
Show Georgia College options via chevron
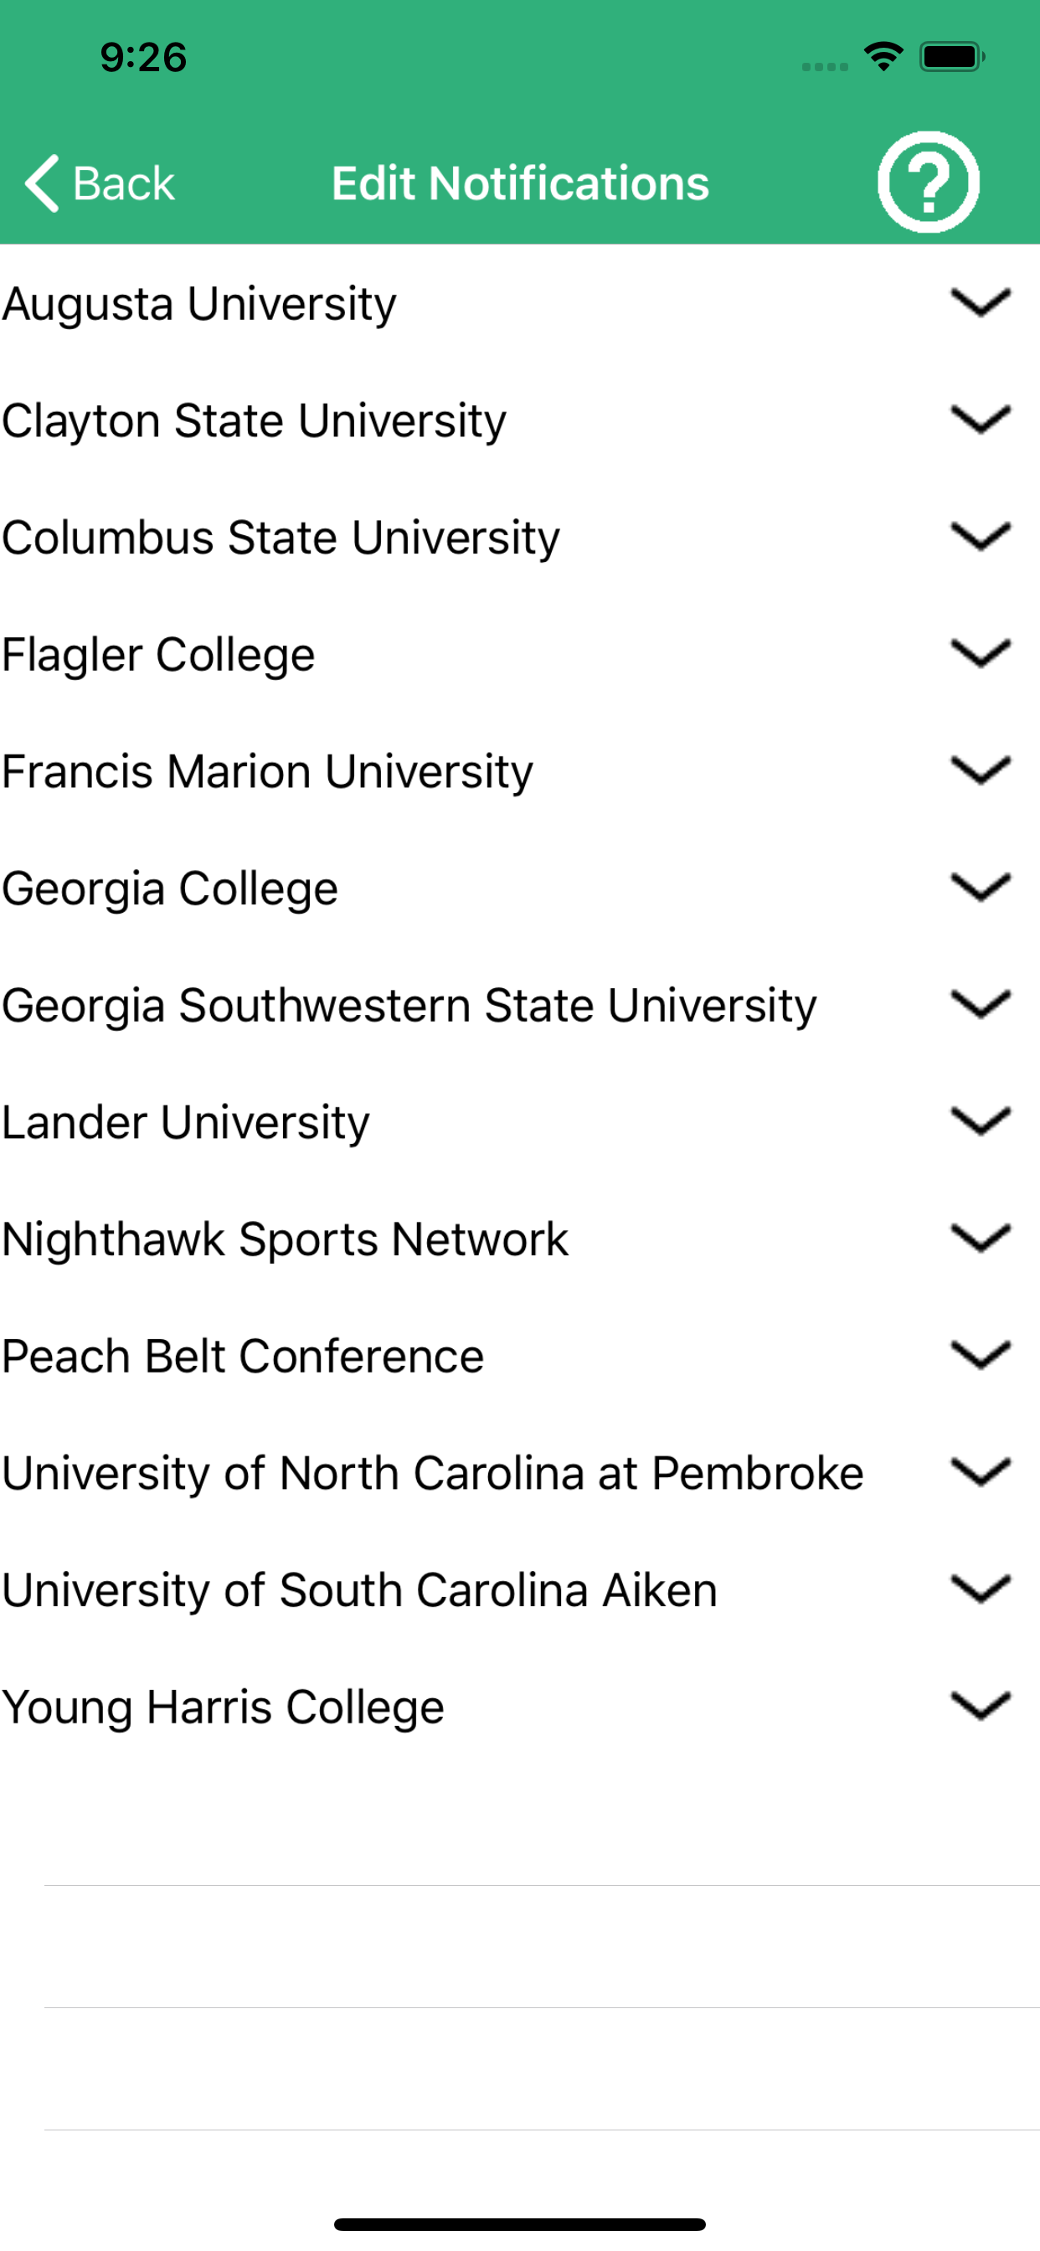click(980, 888)
